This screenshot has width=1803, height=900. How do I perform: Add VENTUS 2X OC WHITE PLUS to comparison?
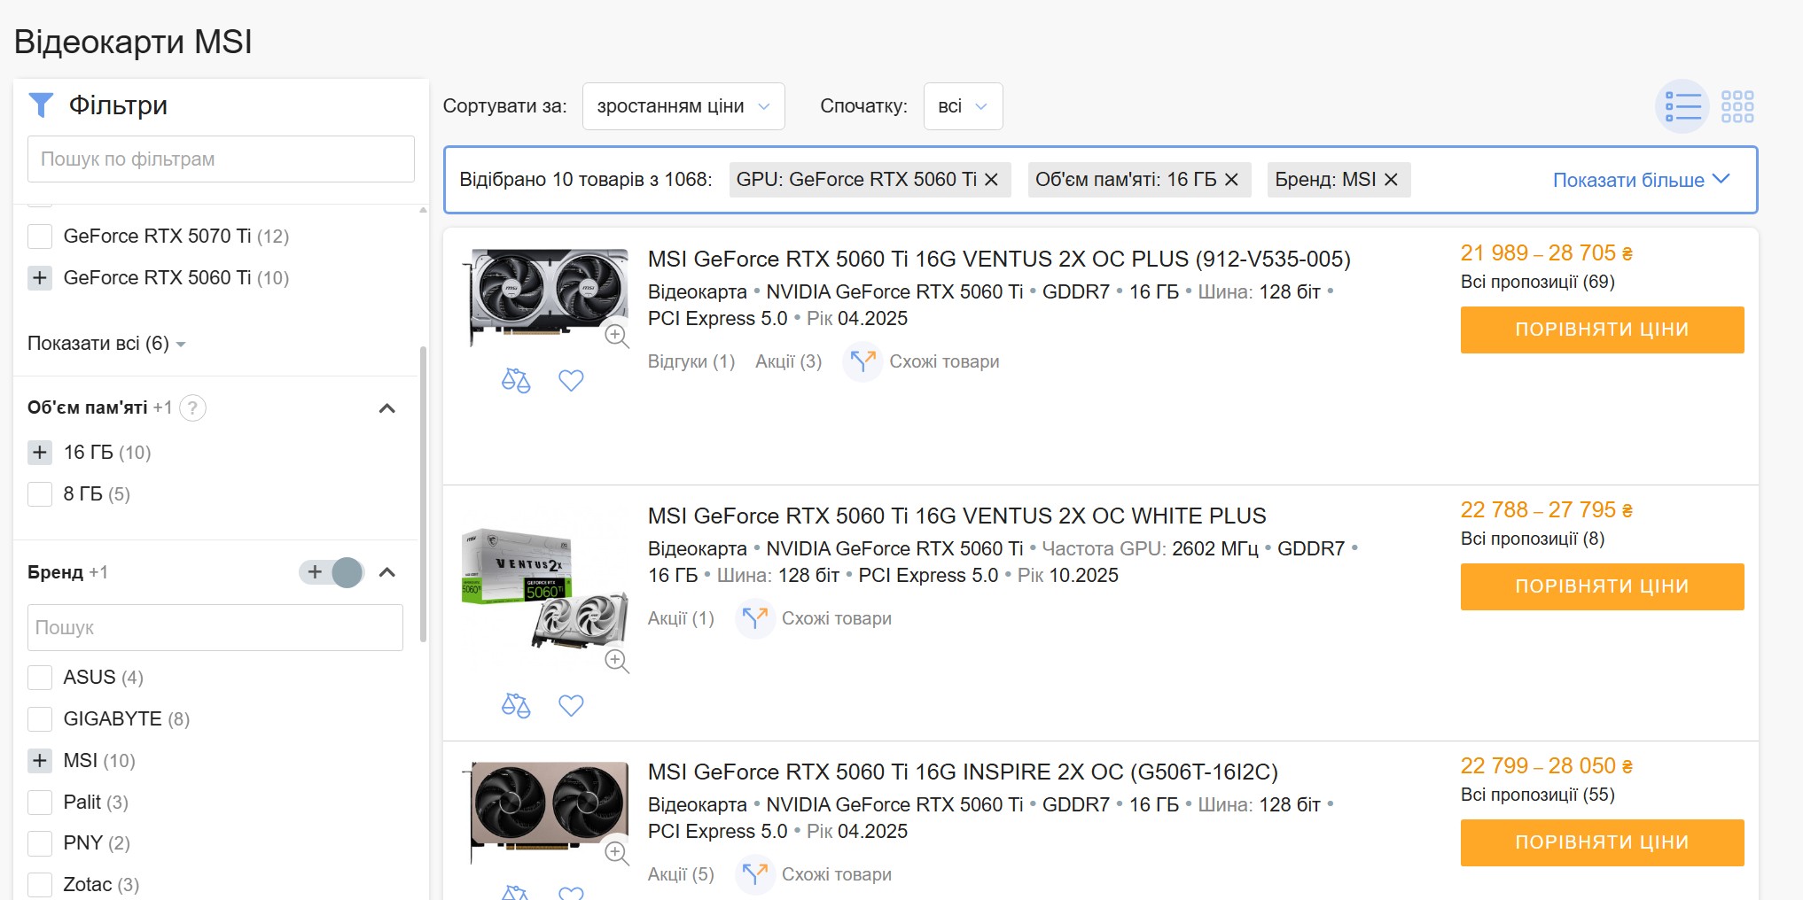coord(516,705)
